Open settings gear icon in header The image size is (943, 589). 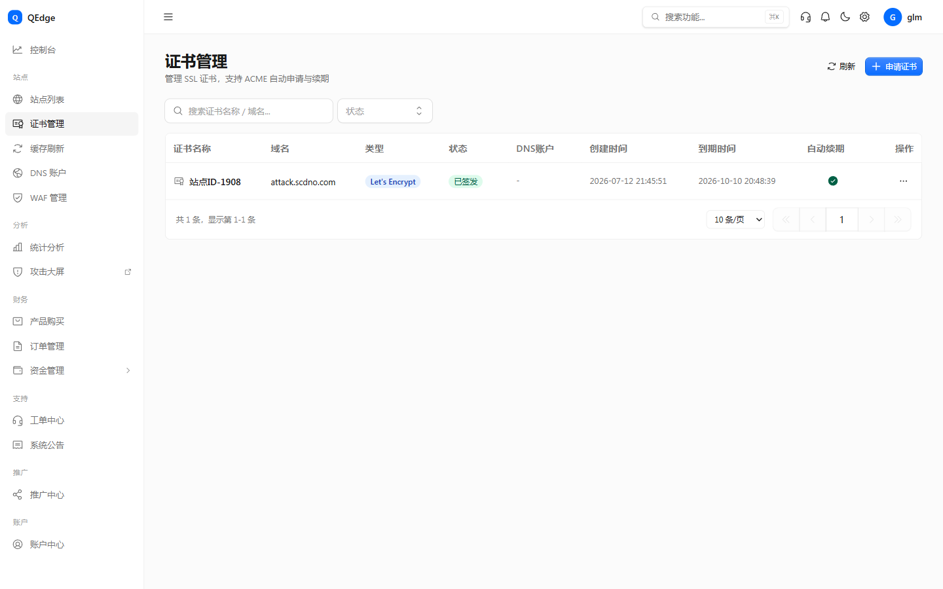(x=864, y=17)
